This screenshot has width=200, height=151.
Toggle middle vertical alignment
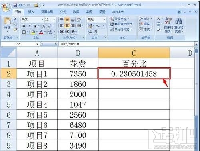67,20
